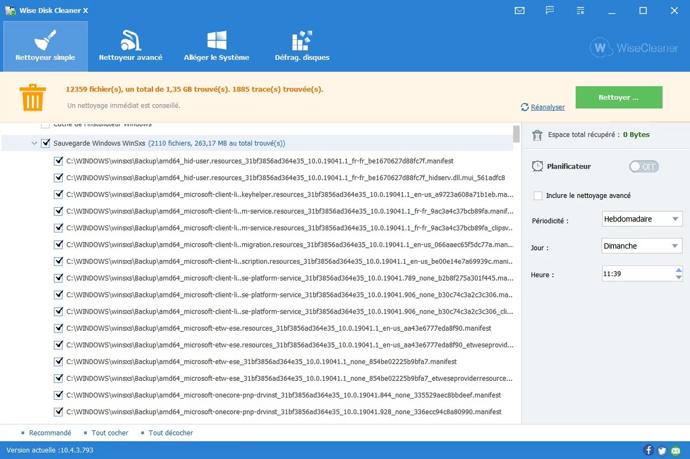
Task: Click Tout cocher link
Action: (110, 433)
